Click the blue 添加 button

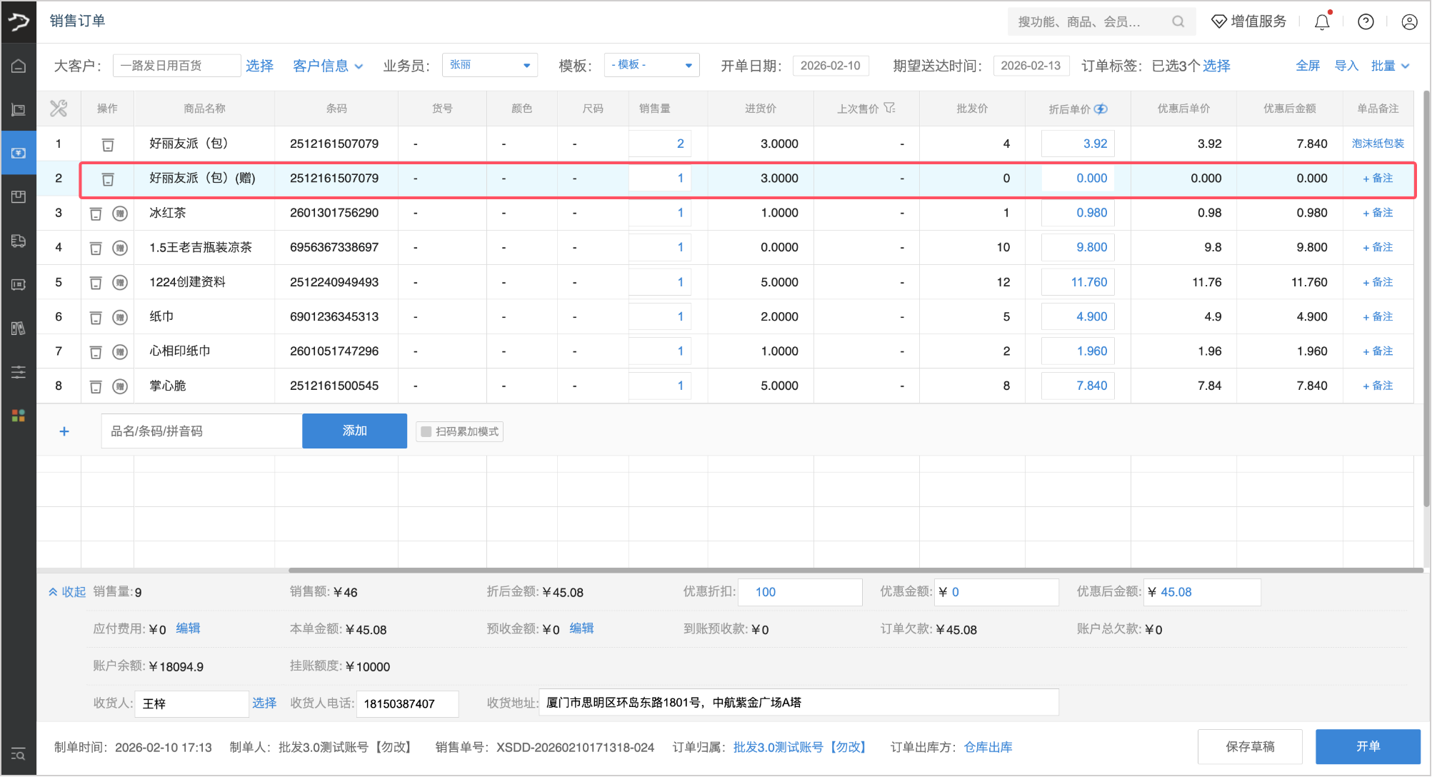(x=354, y=431)
